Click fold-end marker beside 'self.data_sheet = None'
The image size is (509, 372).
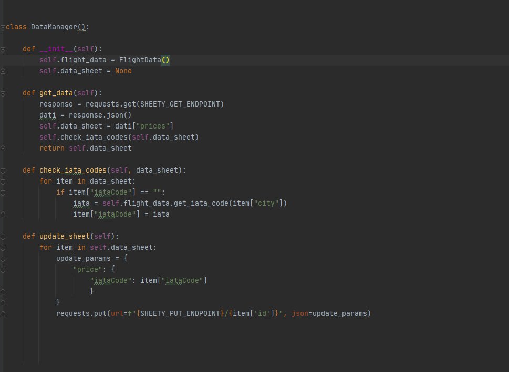pyautogui.click(x=3, y=71)
